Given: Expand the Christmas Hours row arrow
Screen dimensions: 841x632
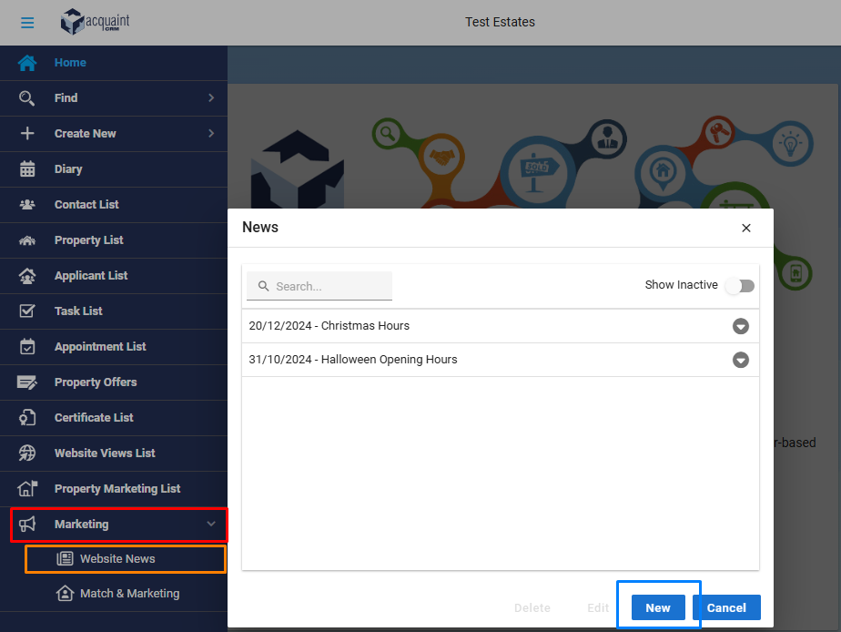Looking at the screenshot, I should click(741, 326).
